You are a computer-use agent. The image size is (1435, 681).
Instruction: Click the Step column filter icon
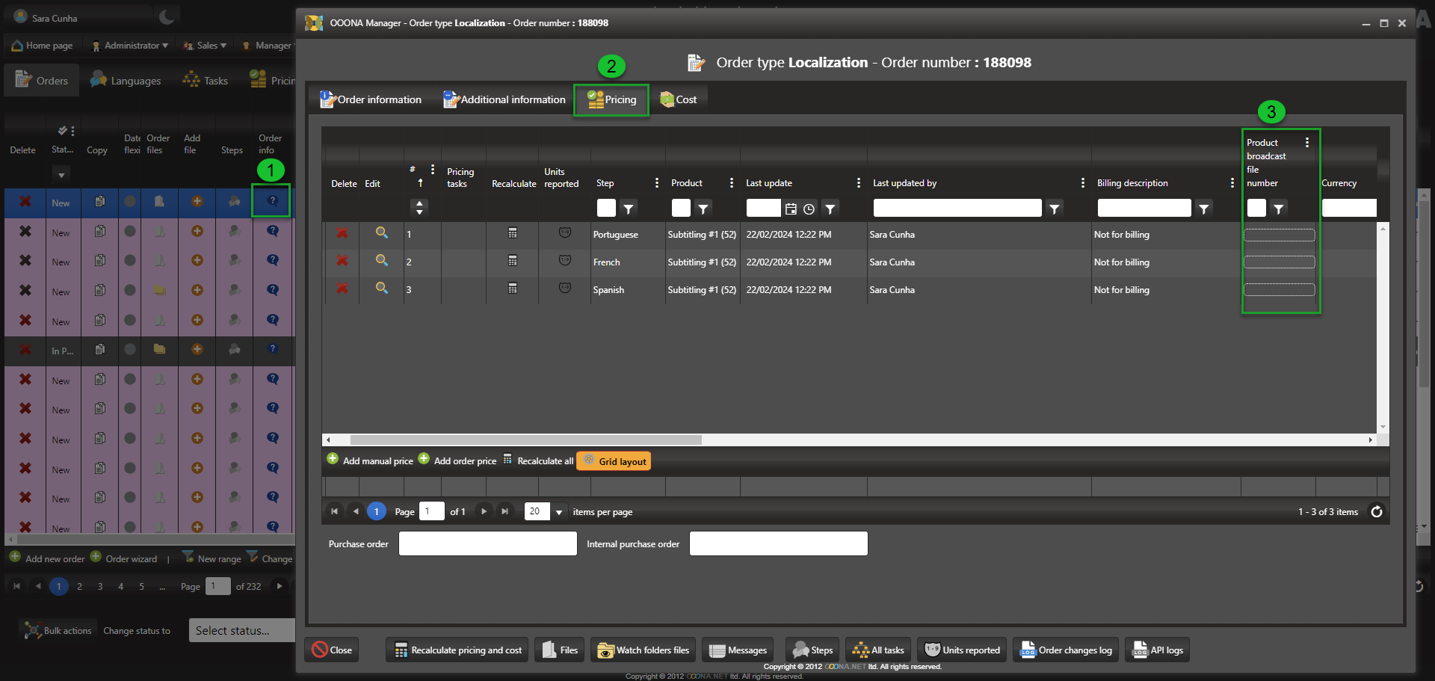[x=628, y=209]
